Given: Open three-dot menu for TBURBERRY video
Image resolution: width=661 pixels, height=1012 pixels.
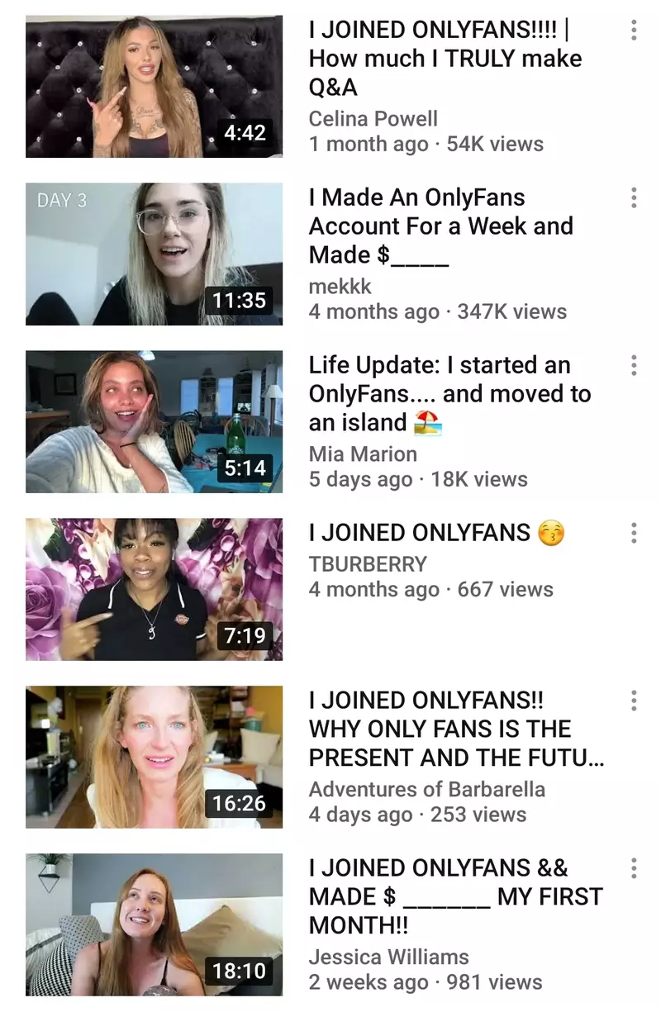Looking at the screenshot, I should tap(634, 534).
